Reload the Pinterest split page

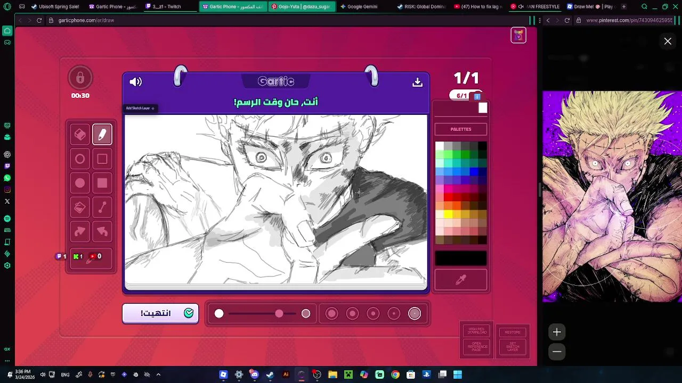pos(567,20)
